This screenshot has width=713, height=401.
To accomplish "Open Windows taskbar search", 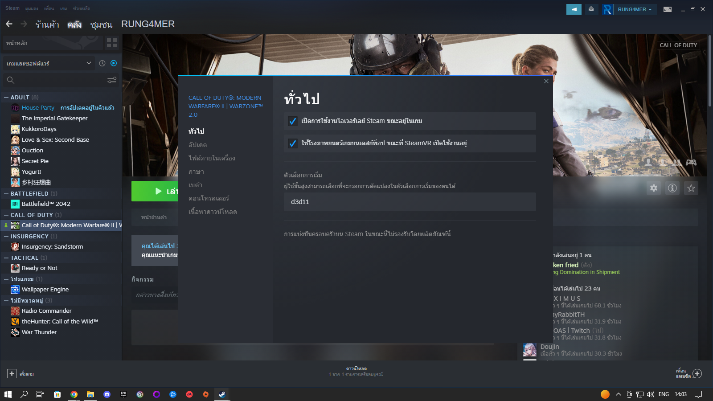I will click(x=24, y=394).
